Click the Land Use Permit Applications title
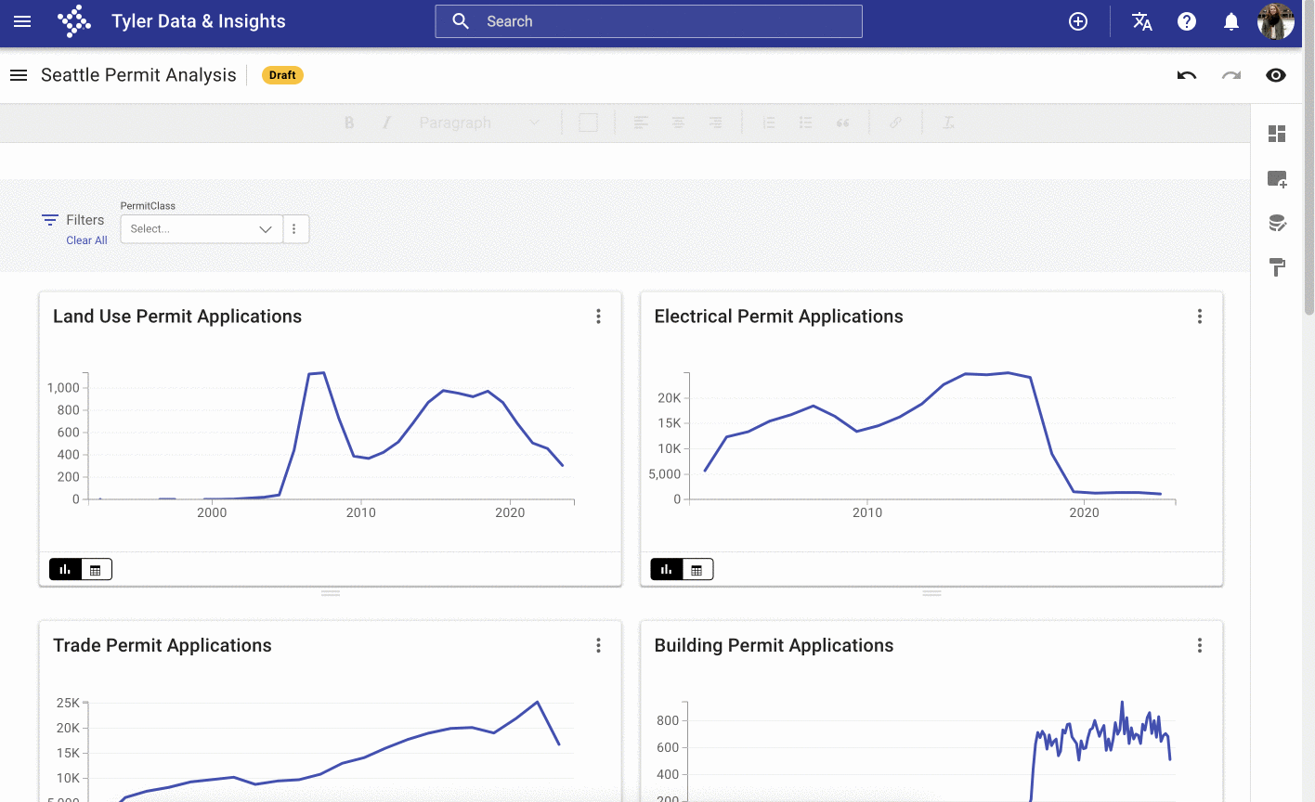Viewport: 1315px width, 802px height. 177,317
